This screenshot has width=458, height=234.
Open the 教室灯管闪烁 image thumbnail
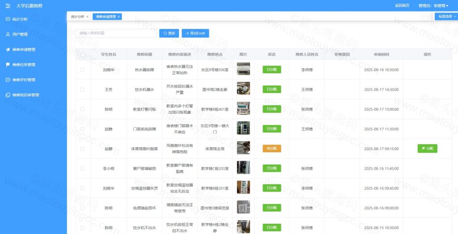coord(243,108)
